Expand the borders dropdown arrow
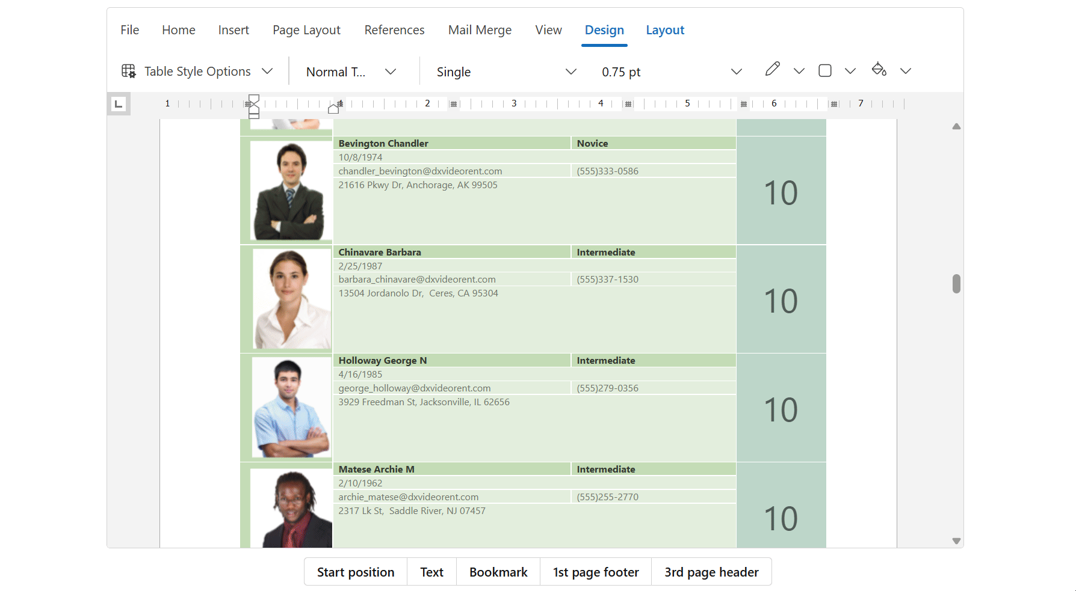 (850, 71)
